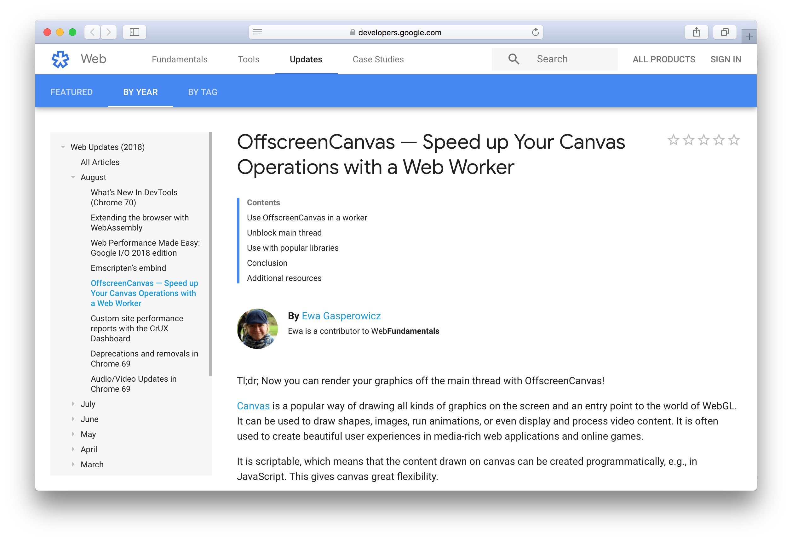Switch to the BY TAG sub-tab
Screen dimensions: 792x541
pyautogui.click(x=203, y=92)
